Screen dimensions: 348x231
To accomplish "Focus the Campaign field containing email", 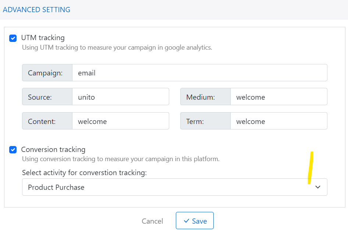I will 199,73.
